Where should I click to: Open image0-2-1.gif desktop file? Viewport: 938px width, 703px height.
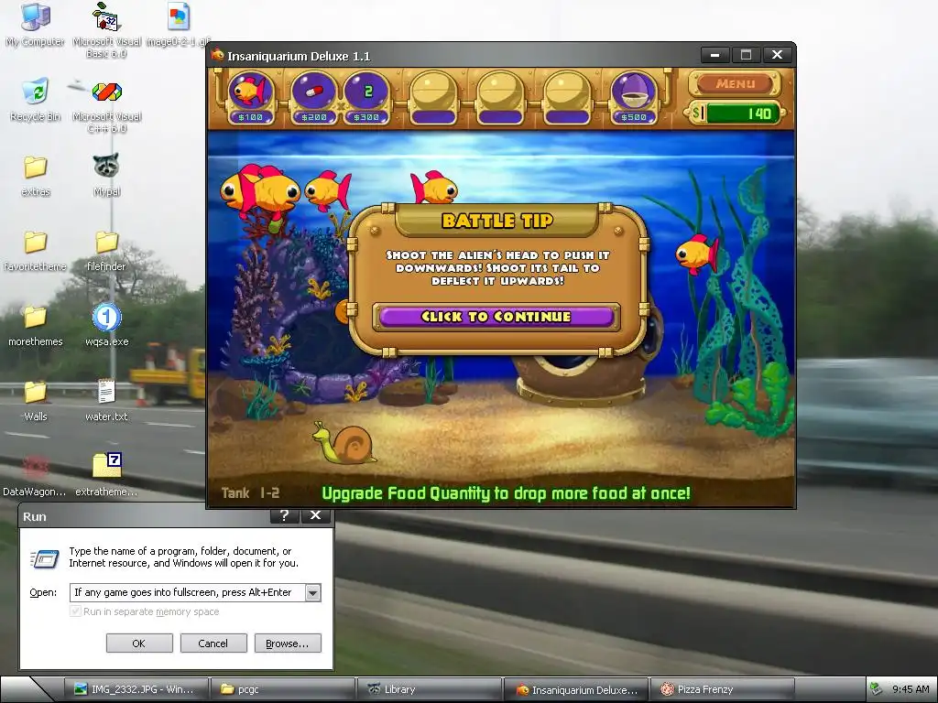pos(179,25)
